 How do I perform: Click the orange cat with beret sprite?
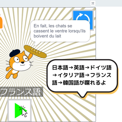click(19, 64)
